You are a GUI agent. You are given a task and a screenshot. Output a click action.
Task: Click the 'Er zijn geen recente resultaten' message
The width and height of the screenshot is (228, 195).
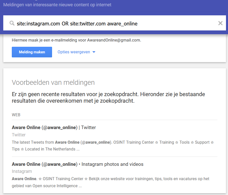point(108,98)
